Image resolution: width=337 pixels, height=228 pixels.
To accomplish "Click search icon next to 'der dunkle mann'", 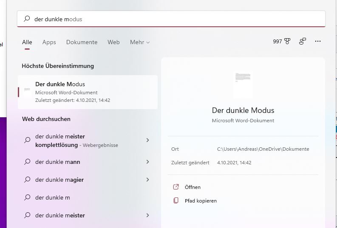I will click(x=27, y=162).
